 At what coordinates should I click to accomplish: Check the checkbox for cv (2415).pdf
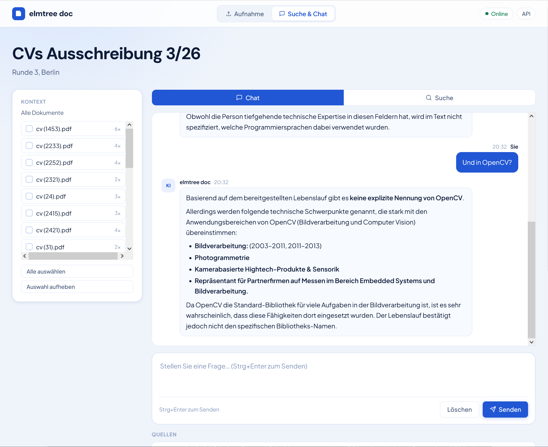[x=29, y=213]
